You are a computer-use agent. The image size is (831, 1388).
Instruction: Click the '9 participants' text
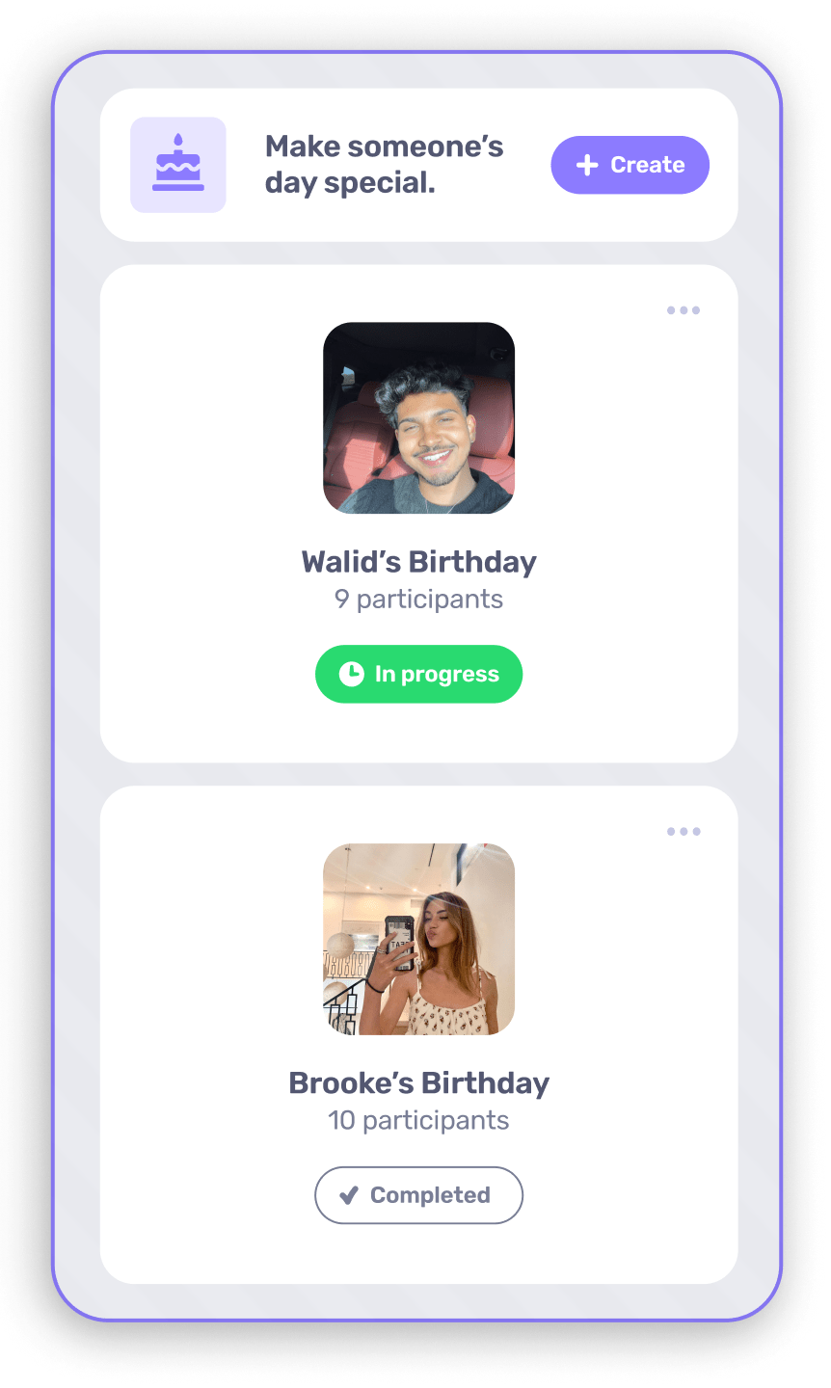418,600
